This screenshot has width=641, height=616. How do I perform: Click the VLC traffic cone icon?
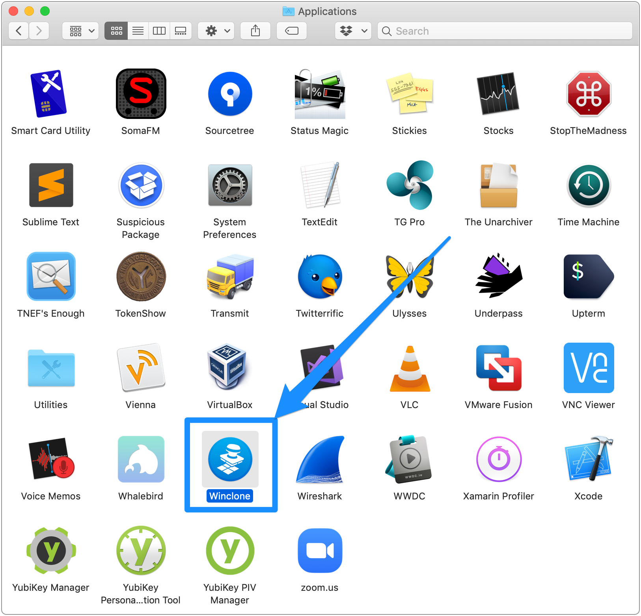point(410,369)
